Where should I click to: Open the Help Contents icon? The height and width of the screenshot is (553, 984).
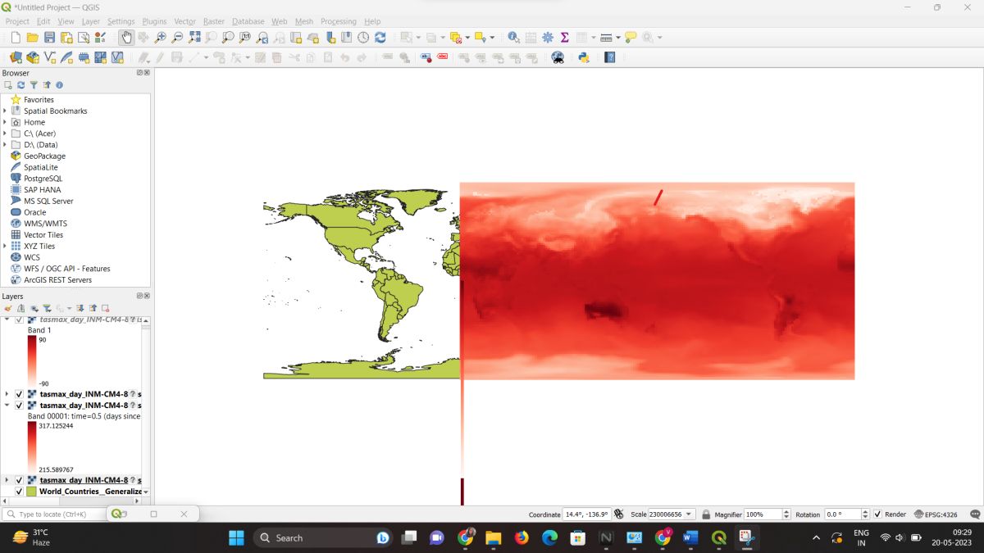(609, 57)
